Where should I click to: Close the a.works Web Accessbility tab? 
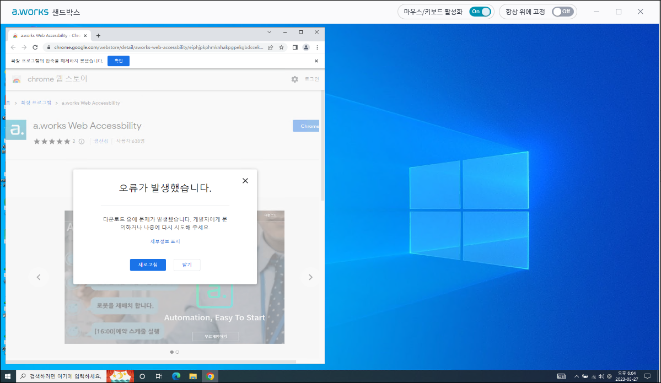point(85,36)
